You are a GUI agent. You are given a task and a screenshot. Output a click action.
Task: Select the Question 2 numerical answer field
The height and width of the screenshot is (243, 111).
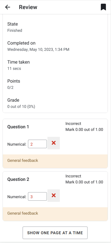click(x=37, y=196)
